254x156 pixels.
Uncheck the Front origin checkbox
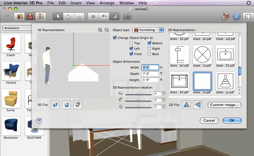(131, 54)
